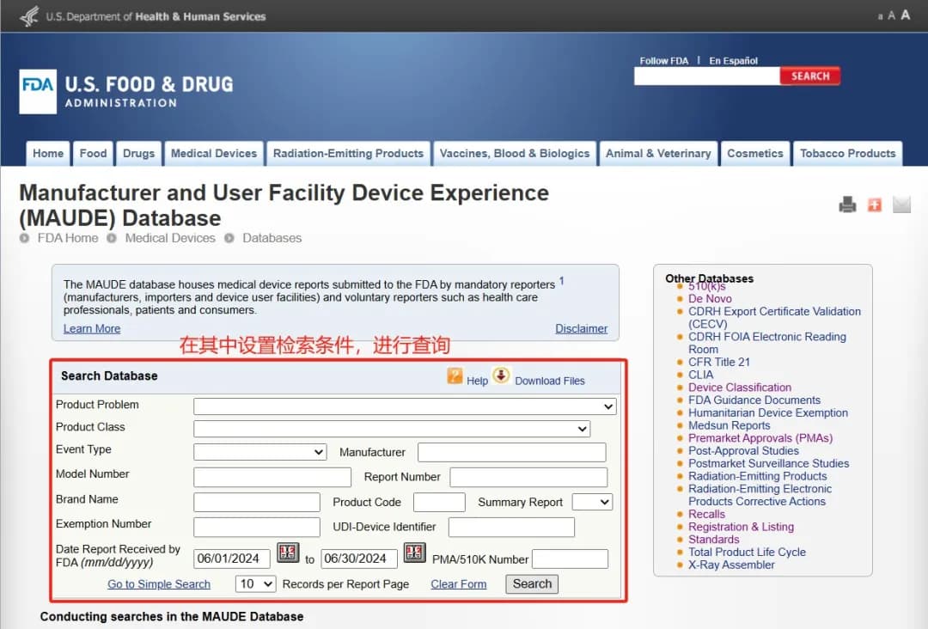The width and height of the screenshot is (928, 629).
Task: Expand the Product Problem dropdown
Action: tap(405, 406)
